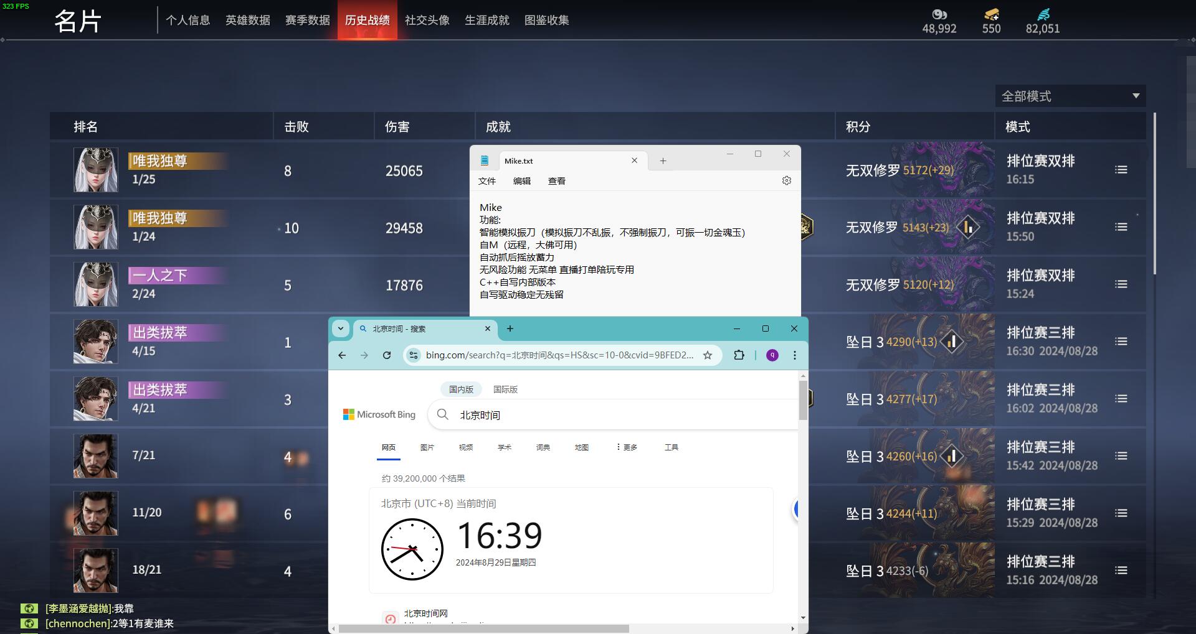This screenshot has width=1196, height=634.
Task: Open the 图片 results tab in Bing
Action: click(x=427, y=447)
